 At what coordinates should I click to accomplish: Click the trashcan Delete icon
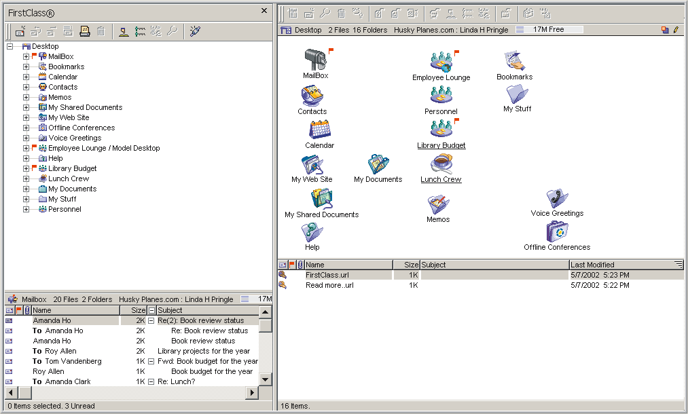[101, 31]
